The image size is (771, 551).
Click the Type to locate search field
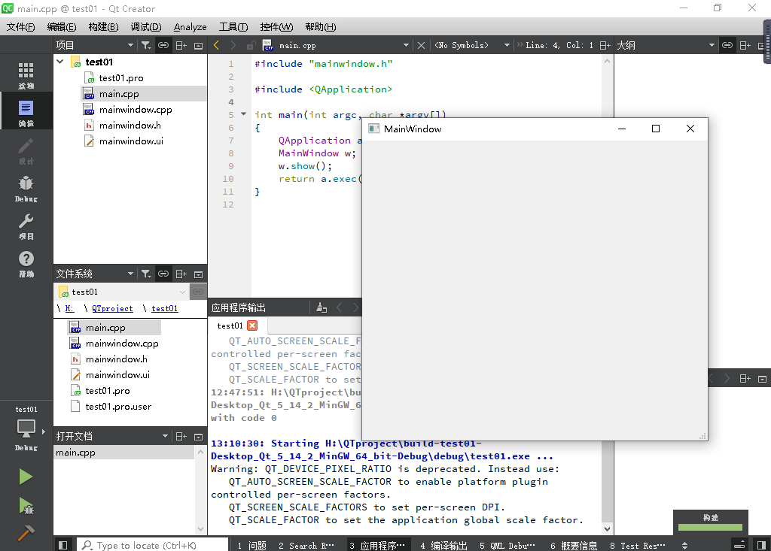click(x=152, y=545)
